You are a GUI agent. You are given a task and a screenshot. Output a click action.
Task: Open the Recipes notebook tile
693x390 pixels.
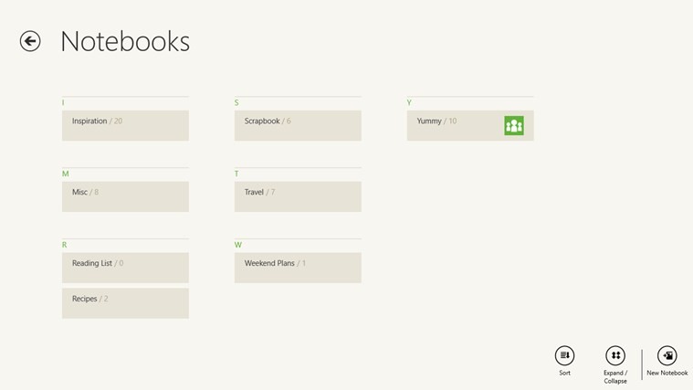click(125, 303)
